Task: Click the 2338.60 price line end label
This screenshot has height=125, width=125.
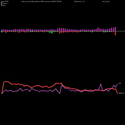Action: click(121, 93)
